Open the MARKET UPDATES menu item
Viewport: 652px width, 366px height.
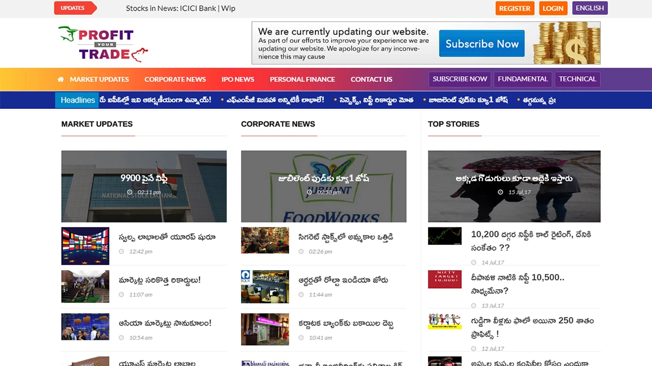click(x=99, y=80)
